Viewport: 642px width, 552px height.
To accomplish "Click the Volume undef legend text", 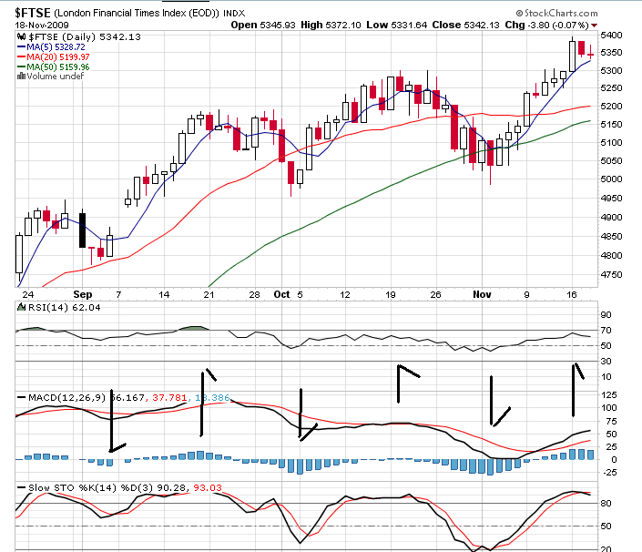I will 56,77.
